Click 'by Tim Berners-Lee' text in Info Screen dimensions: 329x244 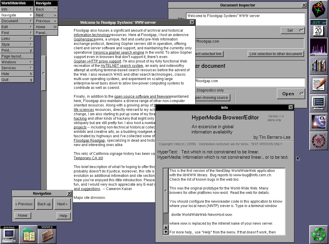(x=272, y=137)
